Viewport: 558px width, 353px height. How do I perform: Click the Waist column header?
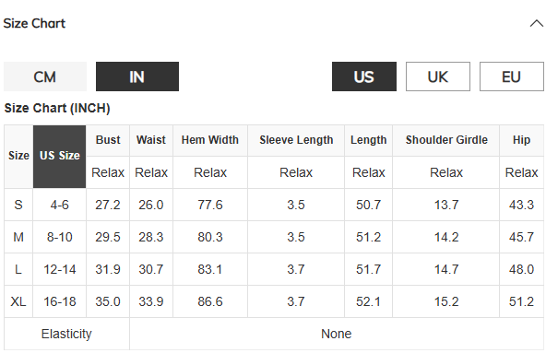[151, 140]
